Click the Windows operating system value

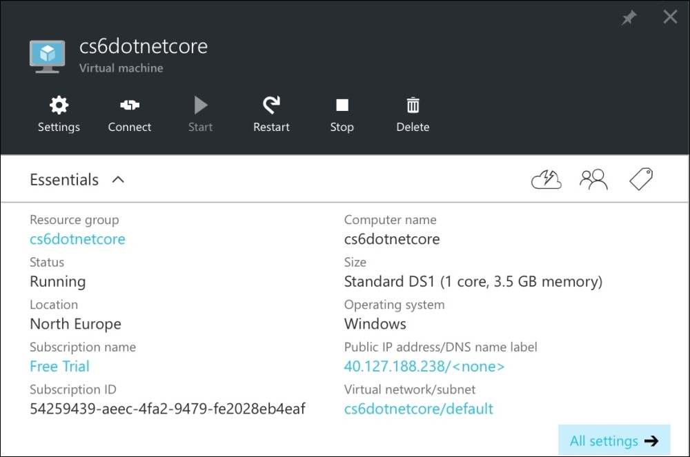(375, 324)
